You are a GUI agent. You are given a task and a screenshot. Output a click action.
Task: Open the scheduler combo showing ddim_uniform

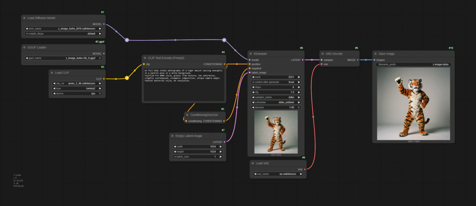point(276,102)
